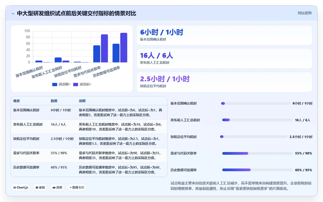Click the 表格 tag chip
The height and width of the screenshot is (202, 323).
(40, 187)
